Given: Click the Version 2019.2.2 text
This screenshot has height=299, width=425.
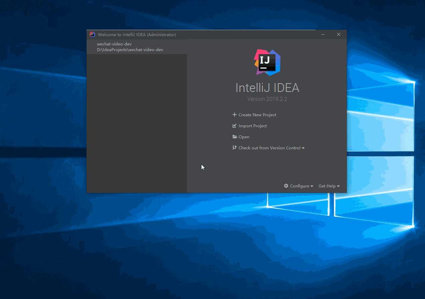Looking at the screenshot, I should 267,99.
